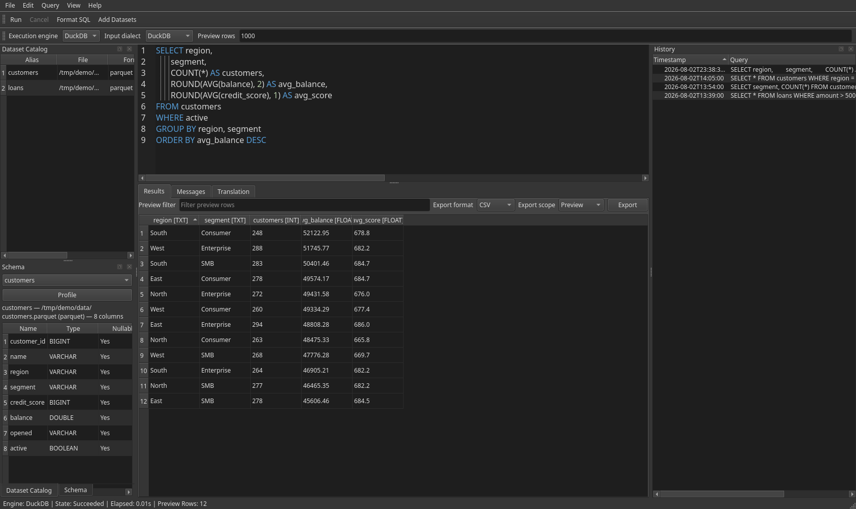The image size is (856, 509).
Task: Run the SQL query
Action: (16, 19)
